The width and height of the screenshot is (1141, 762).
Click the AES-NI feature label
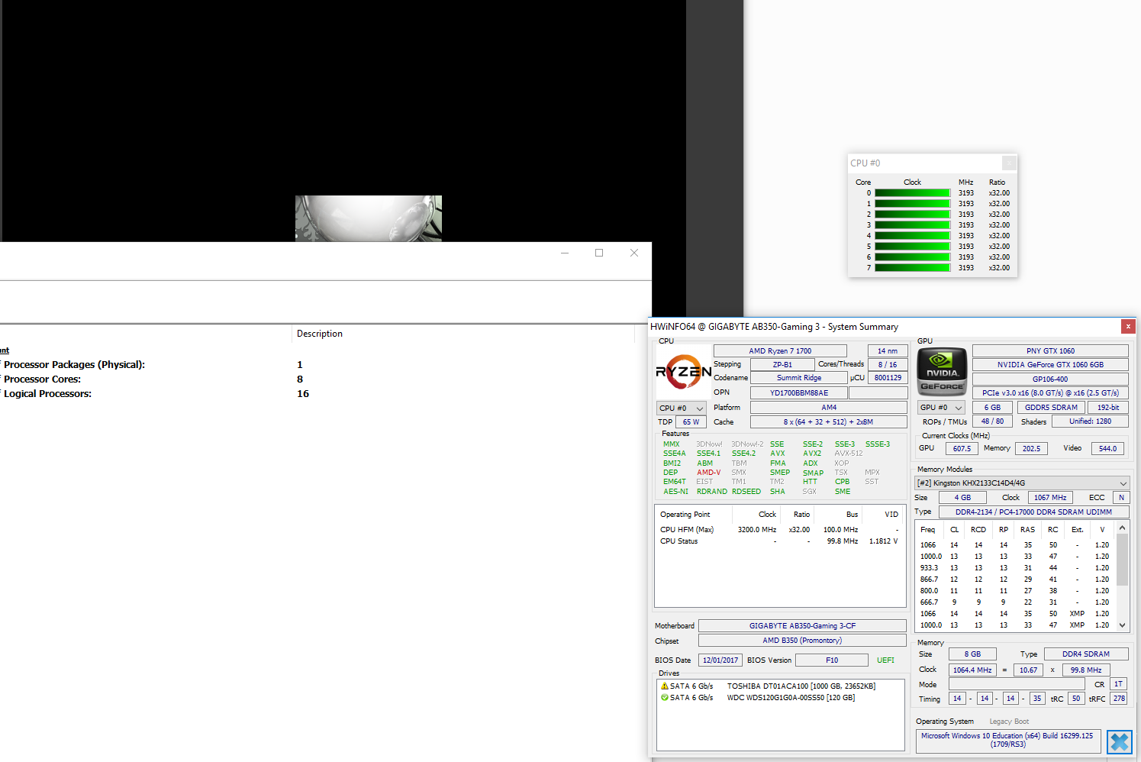[675, 492]
